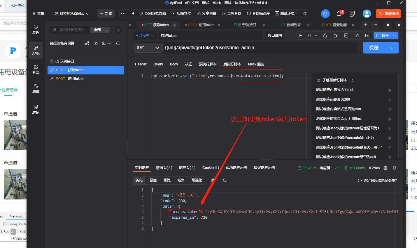Viewport: 417px width, 248px height.
Task: Select the APIs sidebar icon
Action: 36,50
